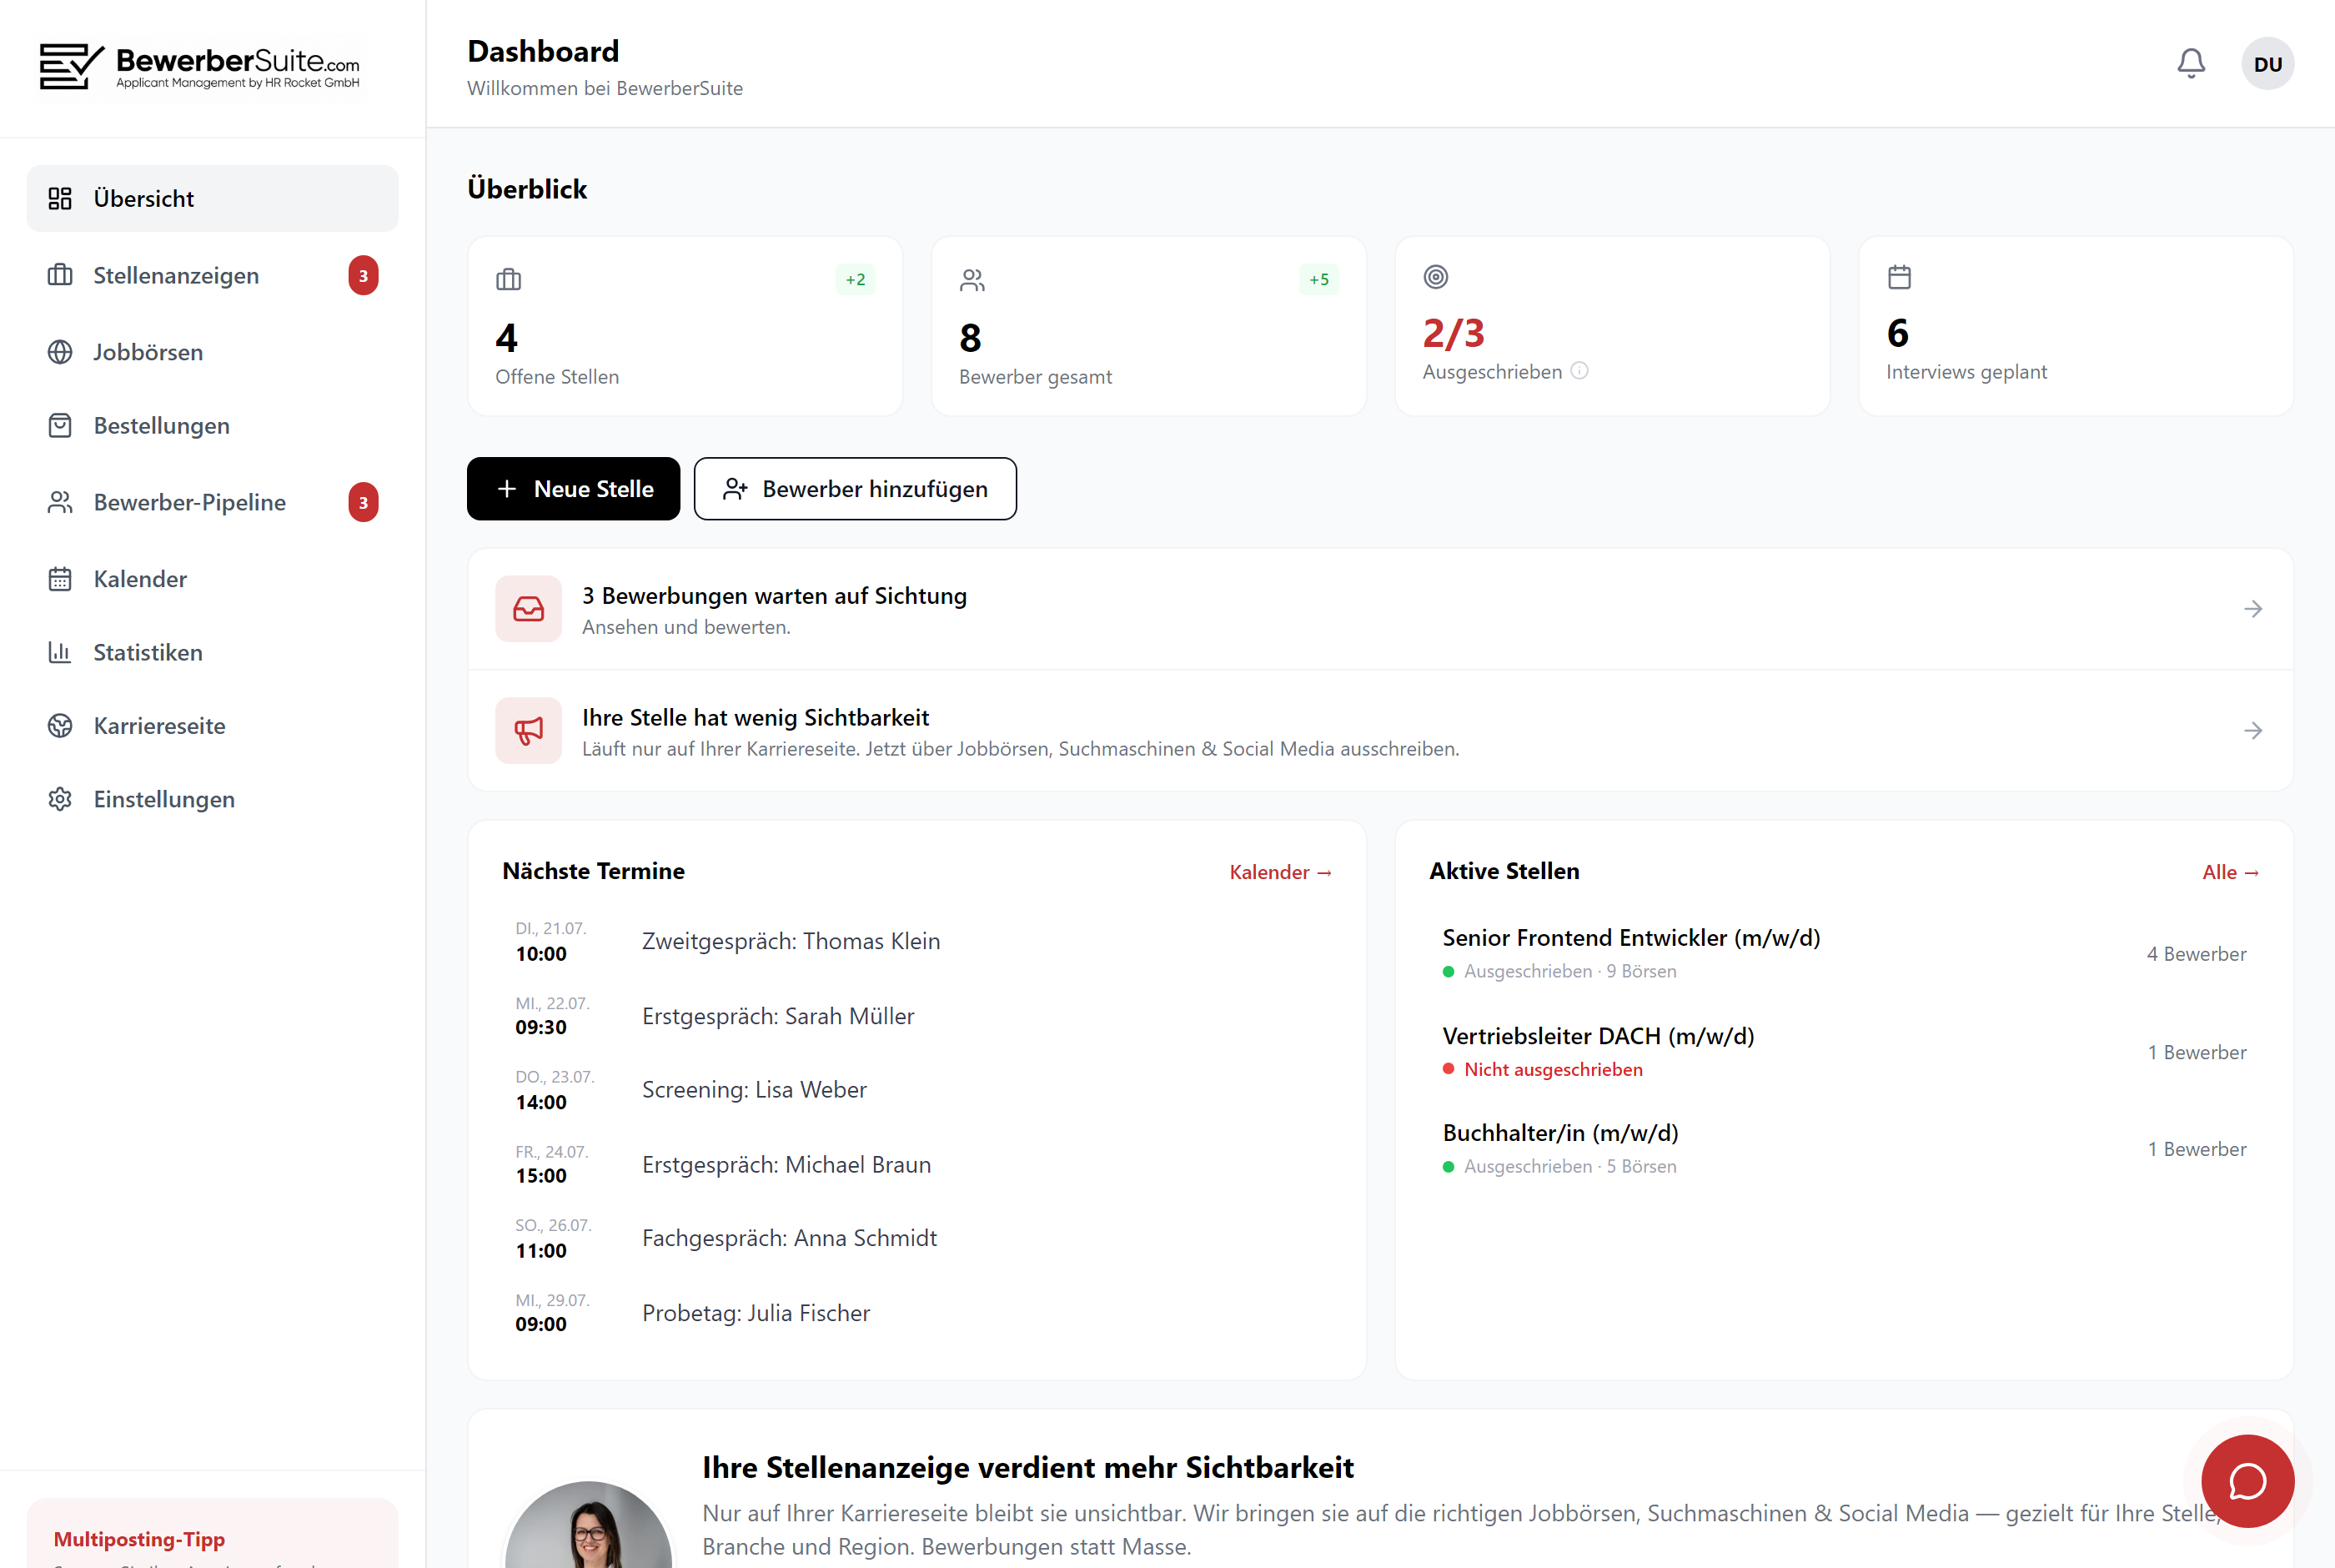Go to Karriereseite
Screen dimensions: 2335x1568
point(212,726)
